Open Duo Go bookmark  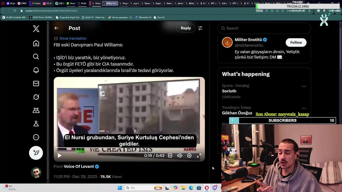159,17
